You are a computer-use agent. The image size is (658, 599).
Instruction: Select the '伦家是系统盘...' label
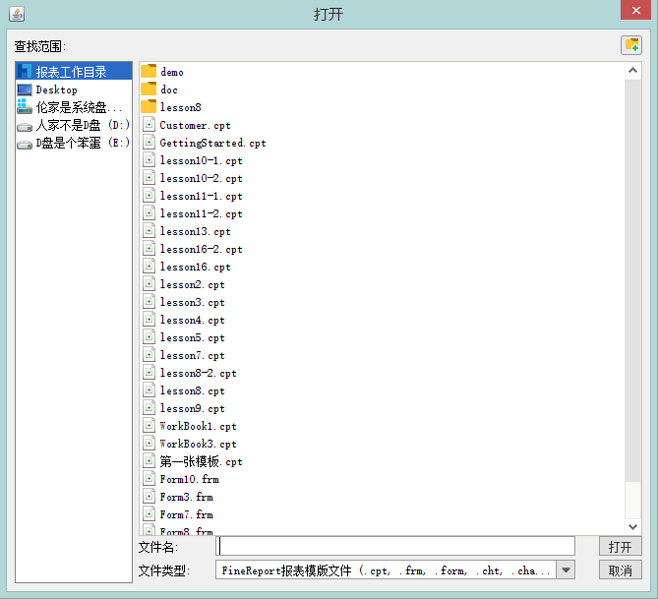(x=79, y=107)
